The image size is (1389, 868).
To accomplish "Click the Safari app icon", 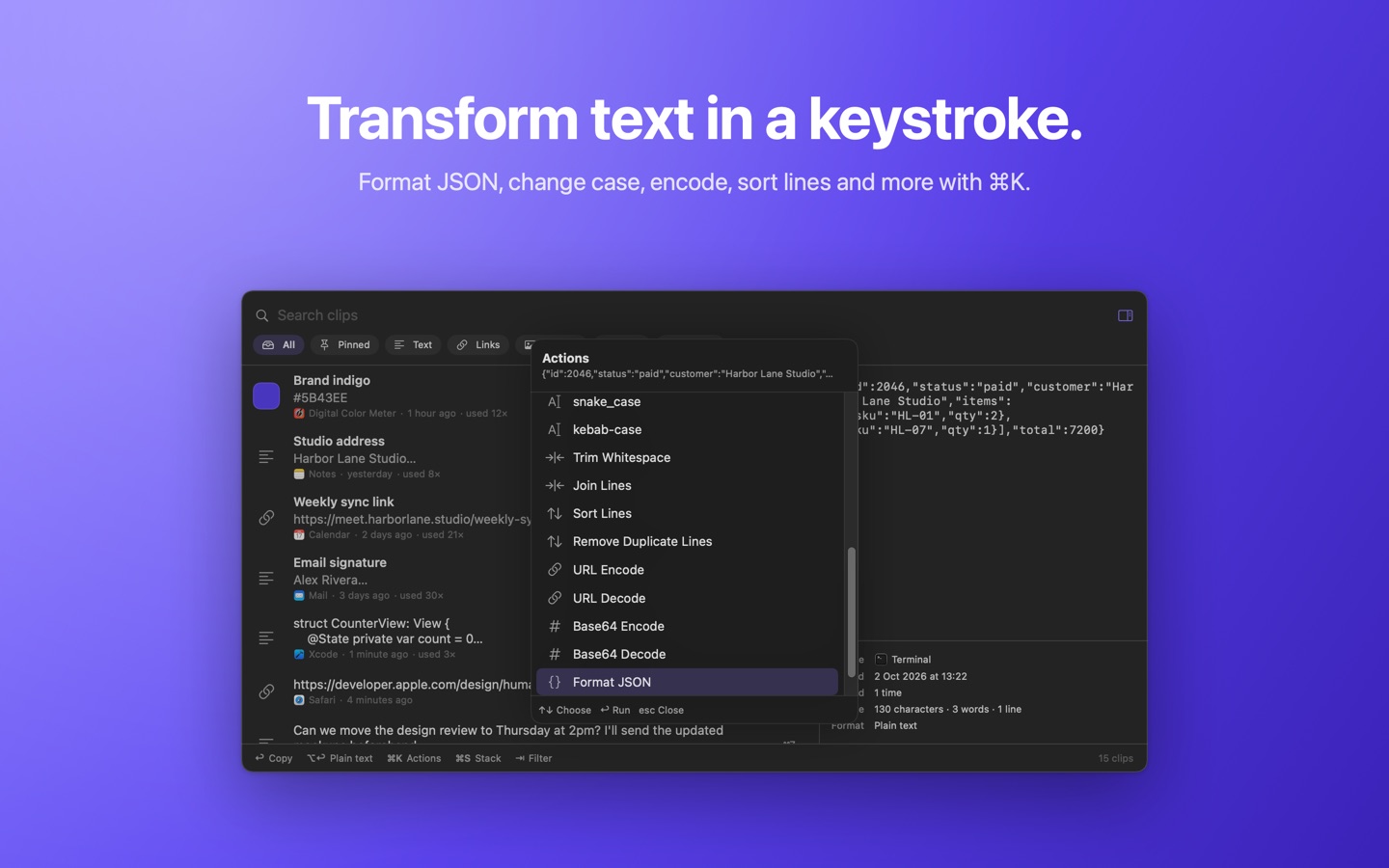I will (x=299, y=700).
